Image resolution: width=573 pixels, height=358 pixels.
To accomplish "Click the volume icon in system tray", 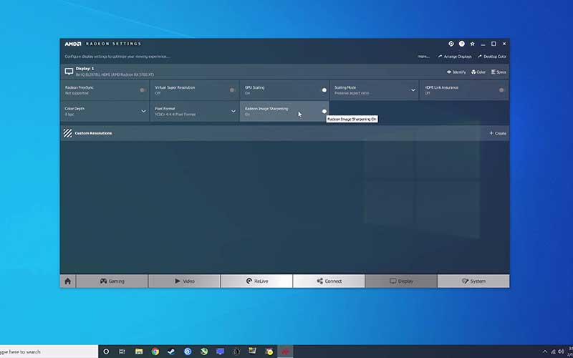I will coord(562,352).
